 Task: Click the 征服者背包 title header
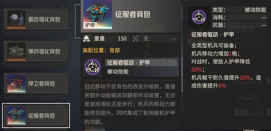point(133,15)
